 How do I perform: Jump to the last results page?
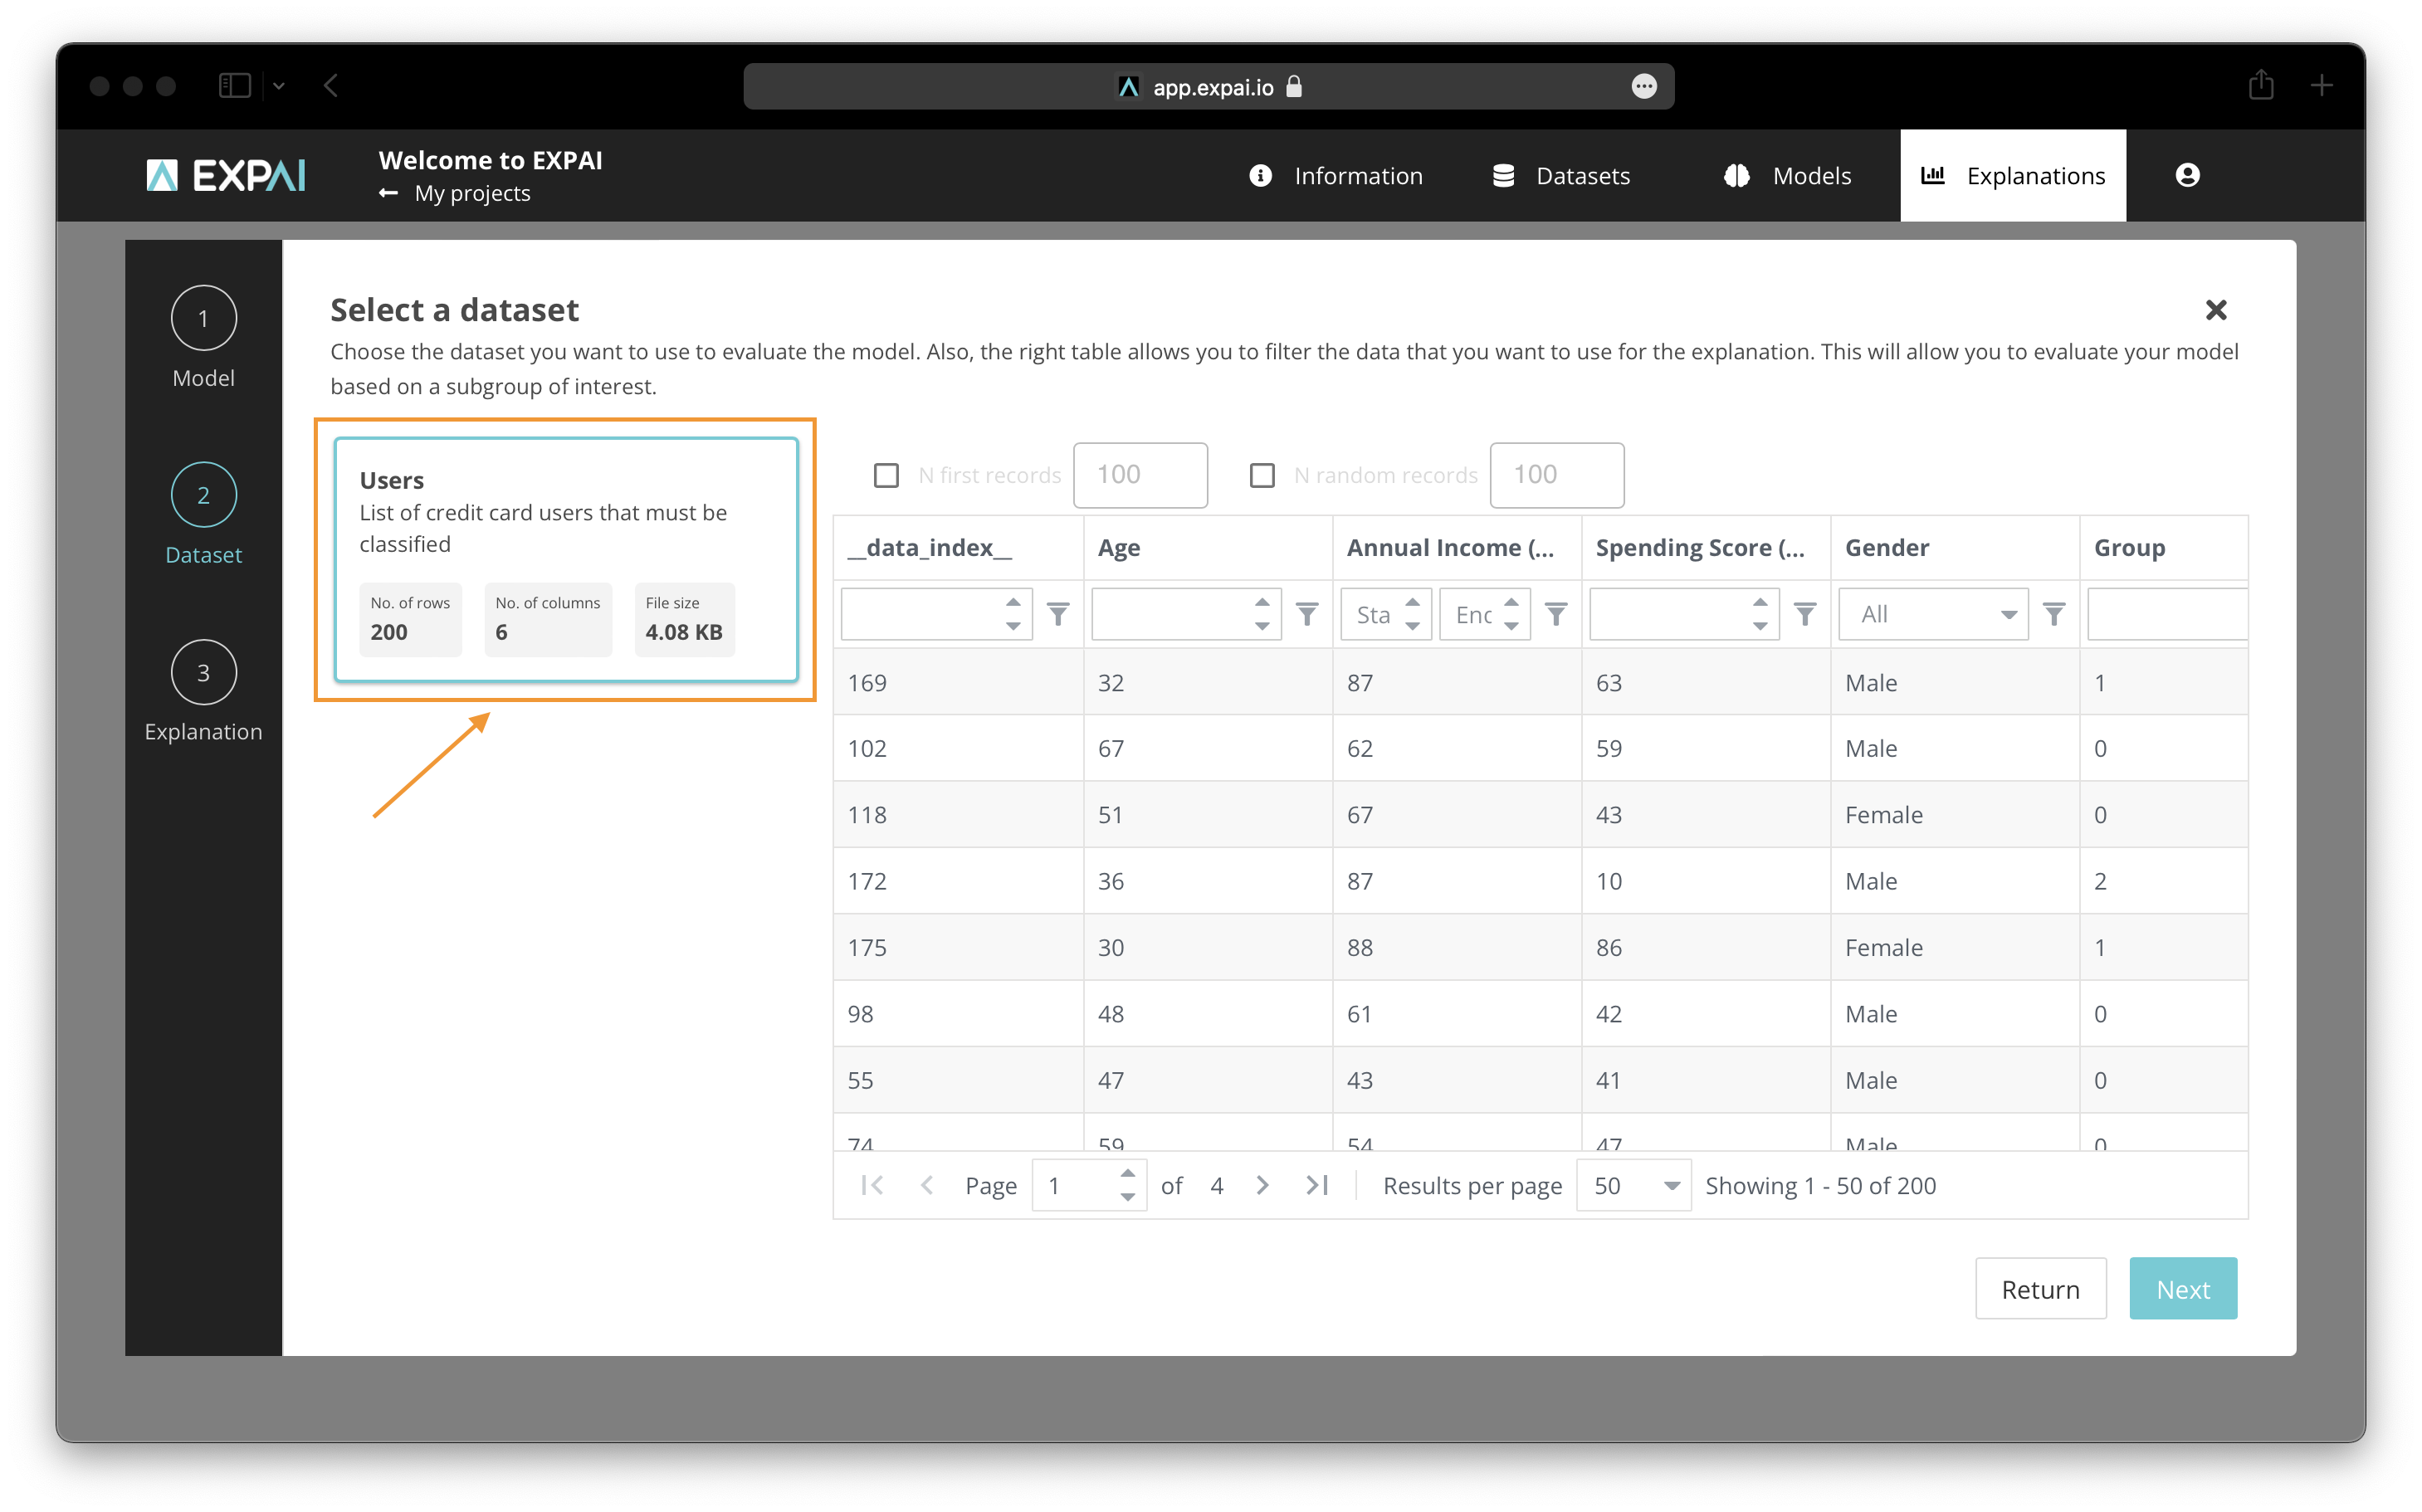(1317, 1185)
